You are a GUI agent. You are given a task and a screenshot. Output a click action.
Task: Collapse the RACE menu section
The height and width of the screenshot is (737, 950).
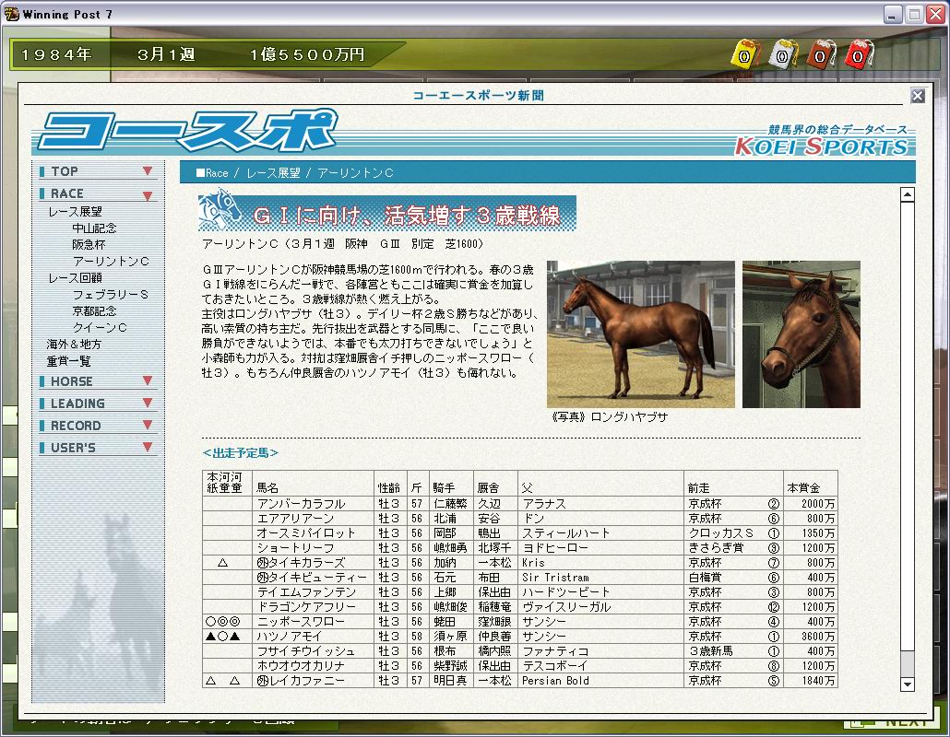pos(96,193)
